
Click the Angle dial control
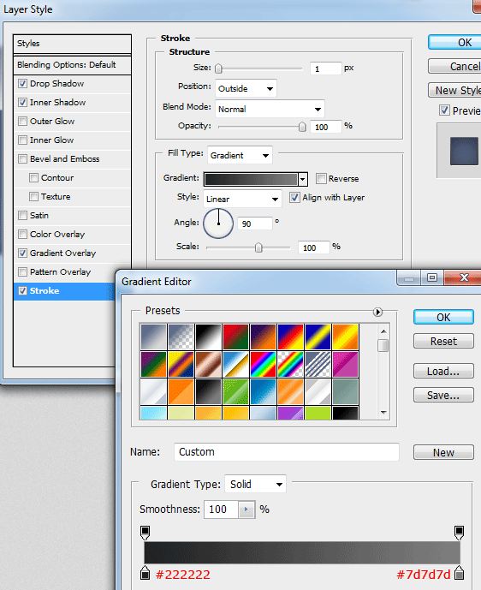218,223
